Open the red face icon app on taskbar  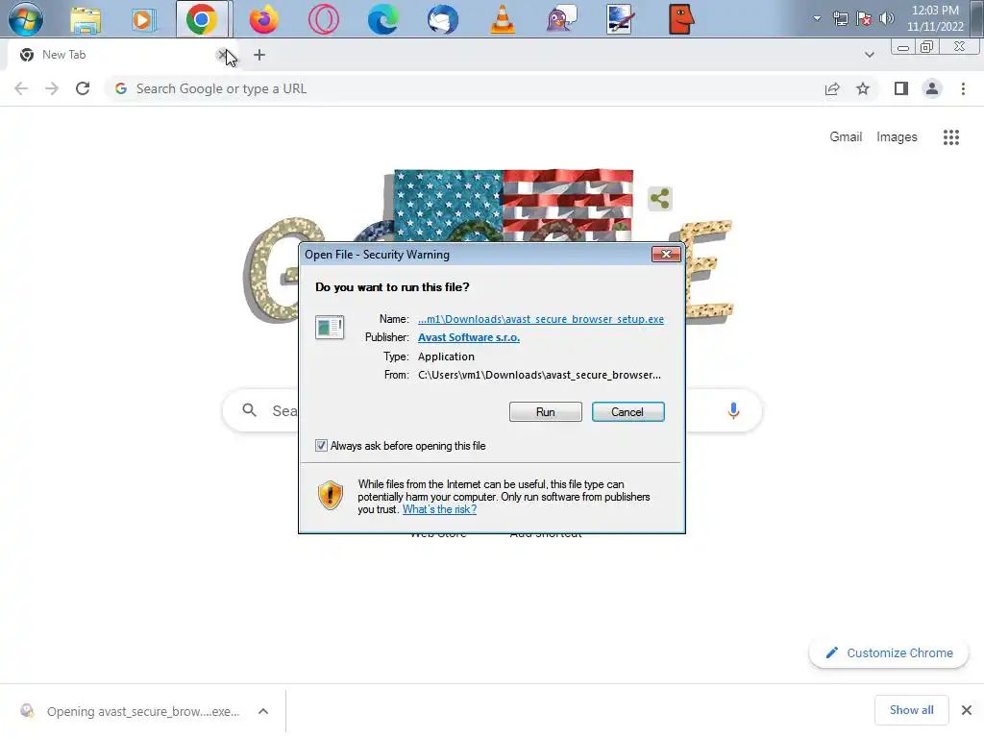coord(681,19)
